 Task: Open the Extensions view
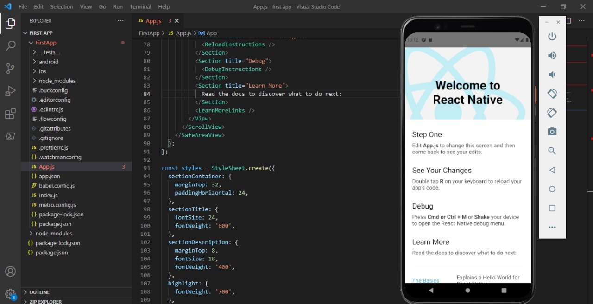click(10, 114)
